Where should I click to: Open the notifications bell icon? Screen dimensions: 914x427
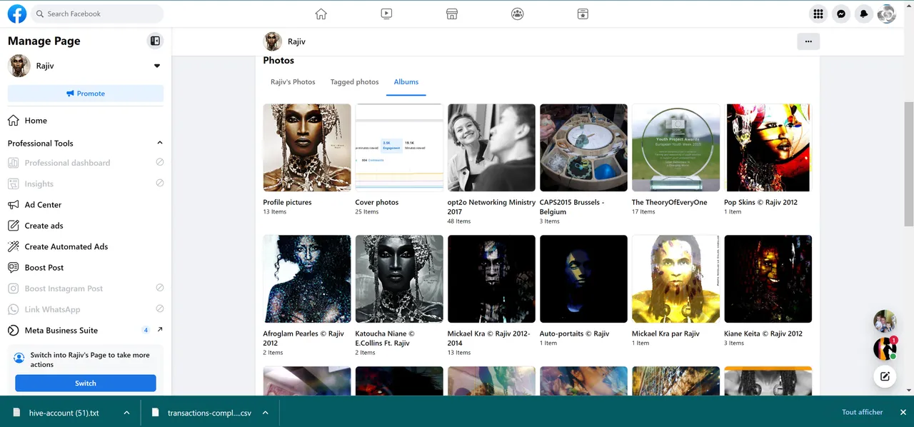[x=864, y=14]
